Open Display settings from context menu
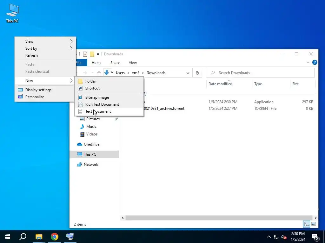 pyautogui.click(x=45, y=90)
